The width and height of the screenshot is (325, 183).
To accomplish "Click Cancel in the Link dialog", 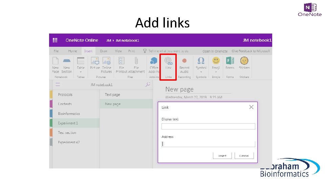I will 244,156.
